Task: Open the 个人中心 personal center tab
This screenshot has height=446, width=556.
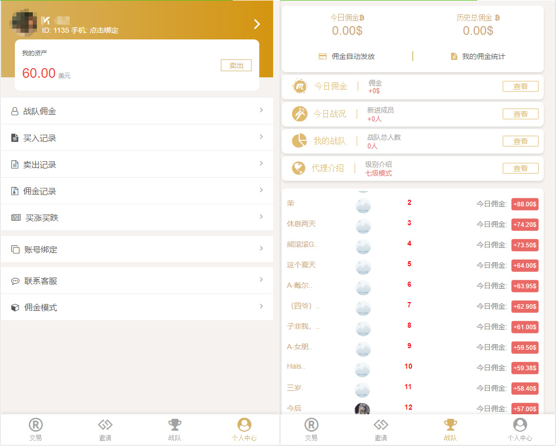Action: click(244, 429)
